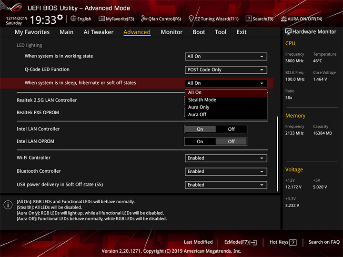Select the Advanced tab
Screen dimensions: 343x257
(x=137, y=32)
